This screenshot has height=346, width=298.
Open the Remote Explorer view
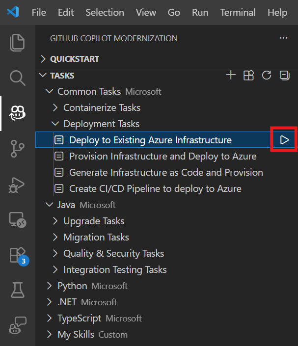(x=18, y=220)
